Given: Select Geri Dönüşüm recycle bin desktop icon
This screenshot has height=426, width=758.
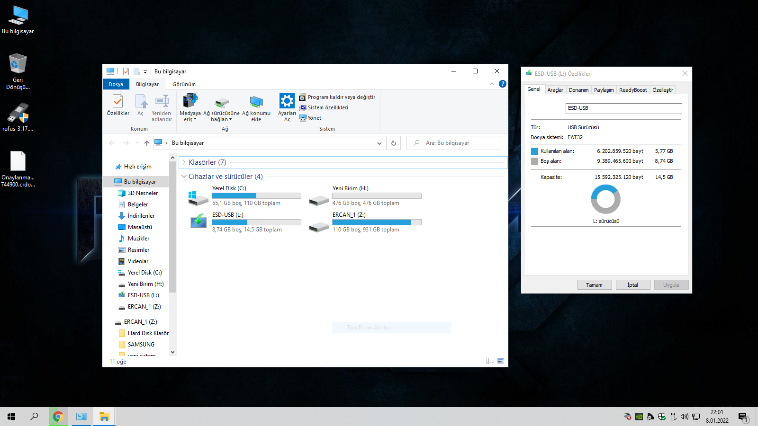Looking at the screenshot, I should tap(18, 72).
